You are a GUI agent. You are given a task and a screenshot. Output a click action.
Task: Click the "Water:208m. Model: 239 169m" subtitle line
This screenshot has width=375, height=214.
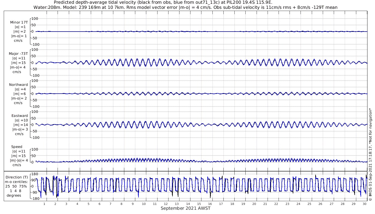tap(185, 7)
